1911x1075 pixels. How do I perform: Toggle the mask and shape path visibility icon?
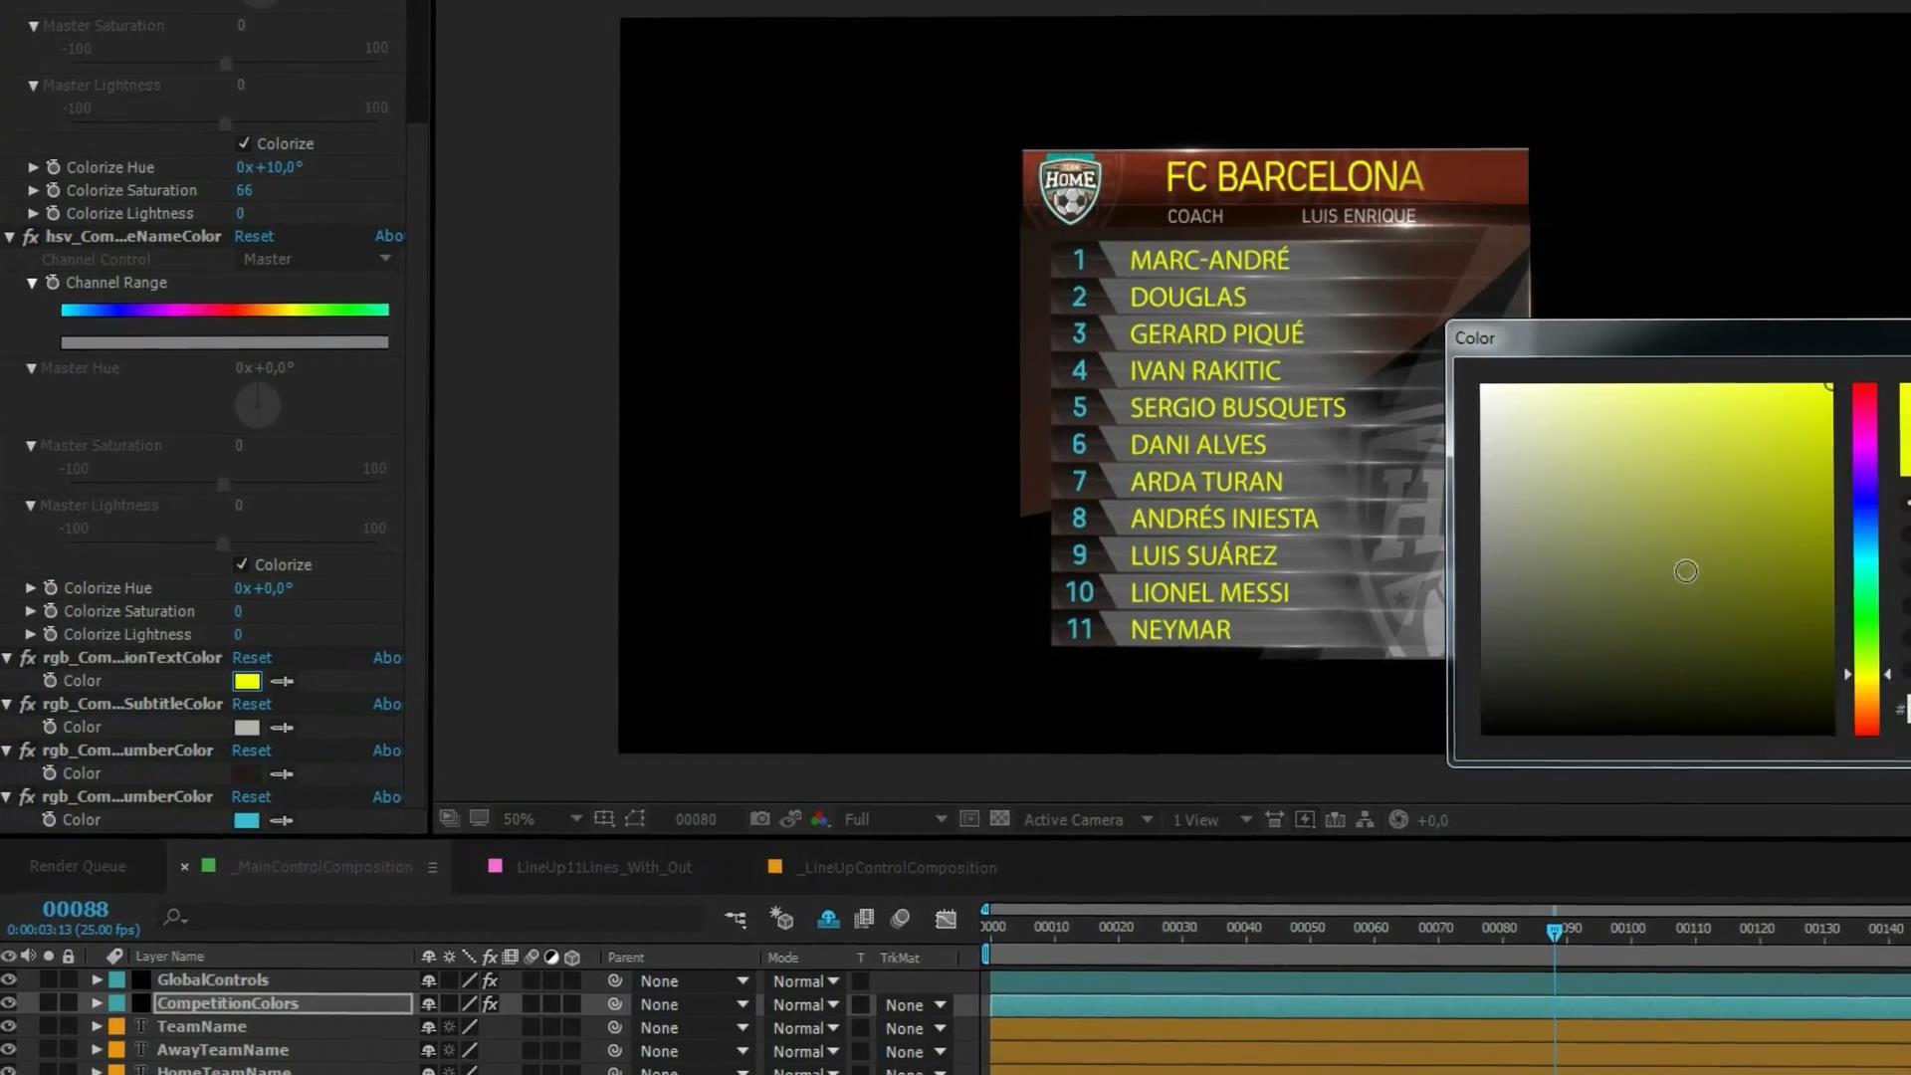point(635,818)
